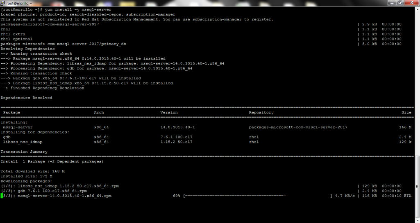Click version 7.6.1-100.el7 in table
Screen dimensions: 420x223
click(x=177, y=137)
